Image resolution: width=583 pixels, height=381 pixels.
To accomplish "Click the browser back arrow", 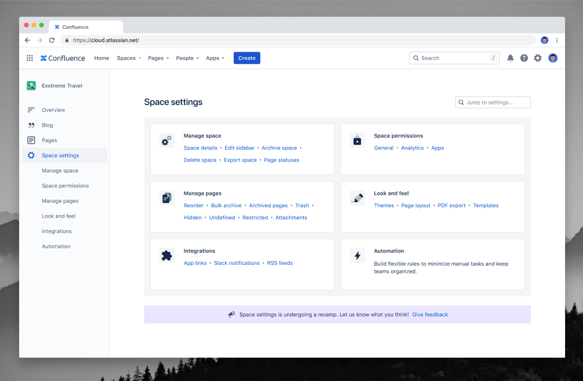I will (x=28, y=40).
